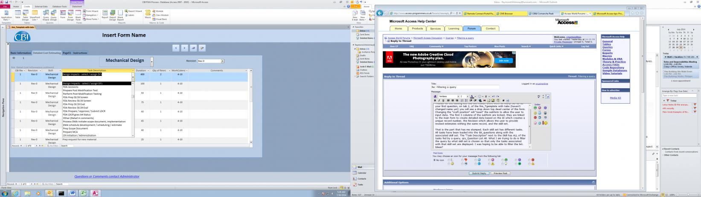701x197 pixels.
Task: Open Table Design in Access ribbon
Action: [25, 15]
